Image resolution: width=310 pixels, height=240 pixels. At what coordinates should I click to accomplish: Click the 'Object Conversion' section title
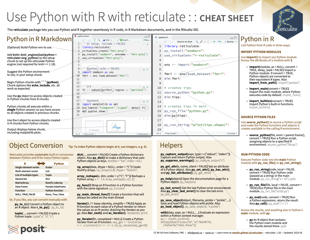click(x=36, y=145)
